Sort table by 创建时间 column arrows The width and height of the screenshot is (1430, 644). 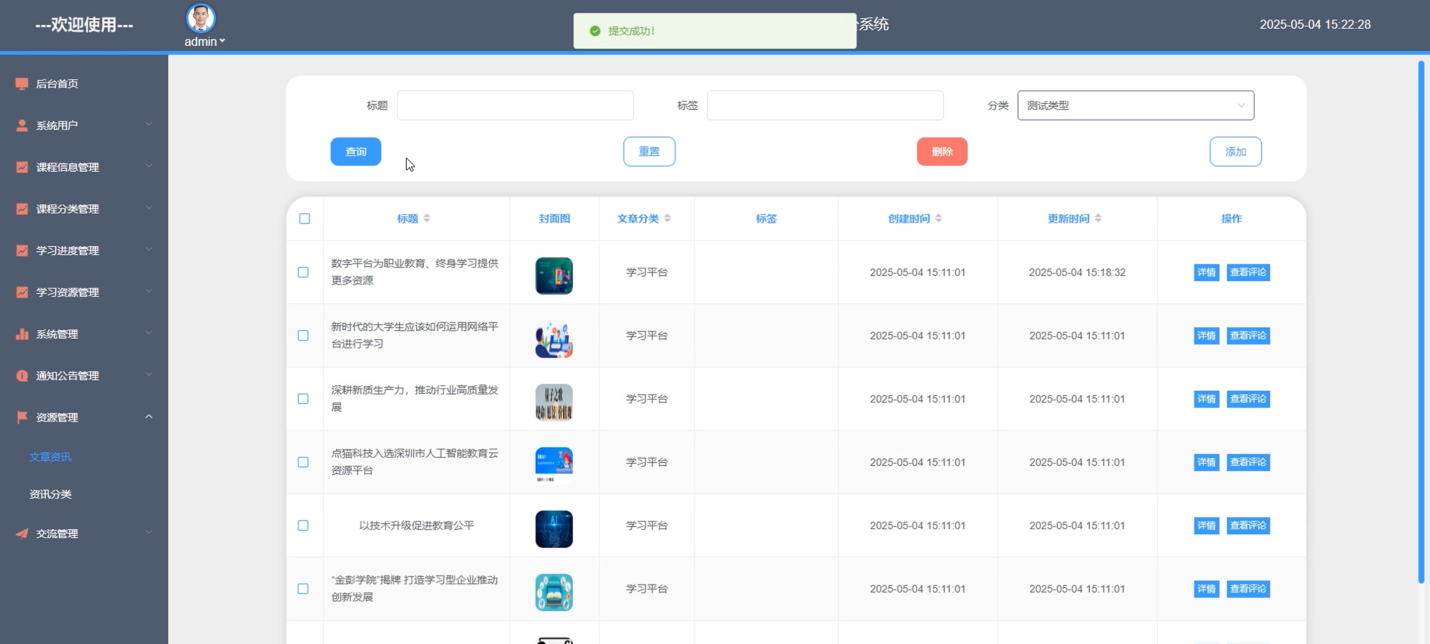point(938,218)
